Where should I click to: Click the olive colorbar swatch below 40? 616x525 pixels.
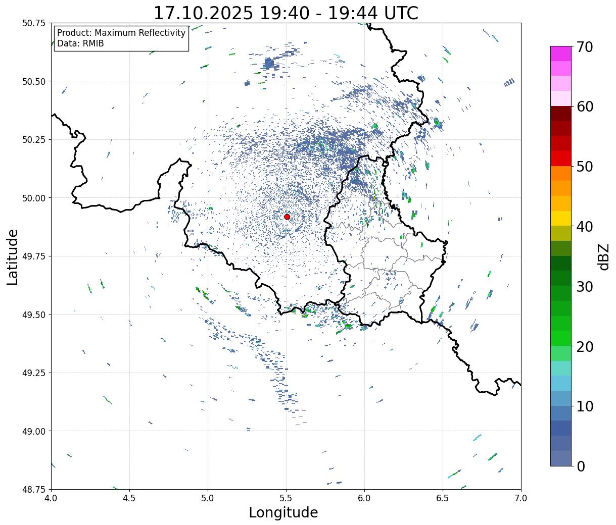561,233
